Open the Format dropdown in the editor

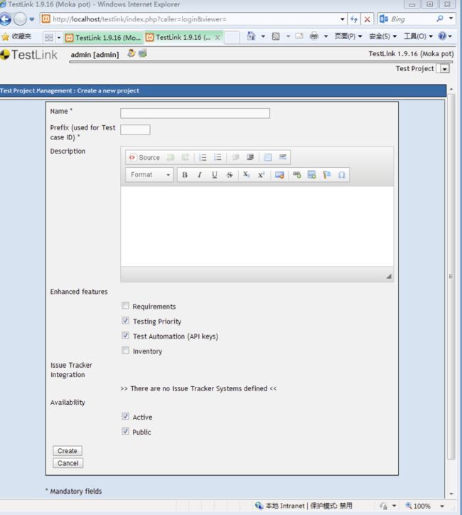point(150,175)
